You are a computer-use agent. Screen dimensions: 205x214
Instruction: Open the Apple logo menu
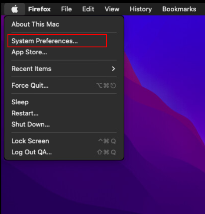coord(14,9)
